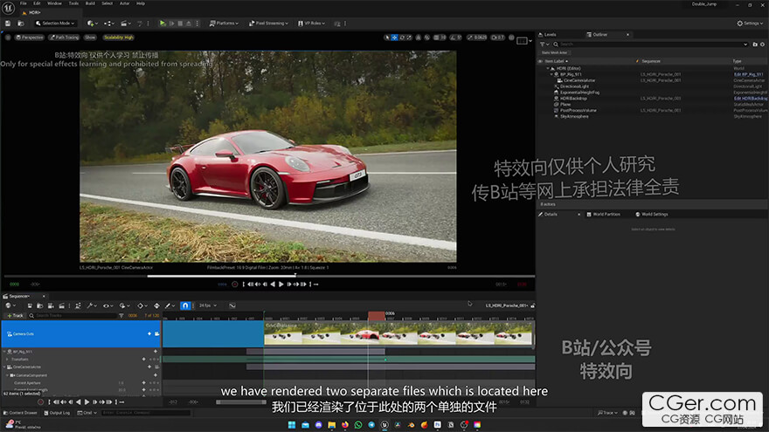Open the Tools menu

point(73,3)
